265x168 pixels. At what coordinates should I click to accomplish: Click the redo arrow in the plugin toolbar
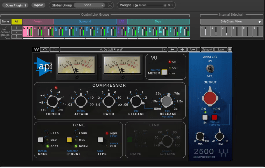point(55,49)
